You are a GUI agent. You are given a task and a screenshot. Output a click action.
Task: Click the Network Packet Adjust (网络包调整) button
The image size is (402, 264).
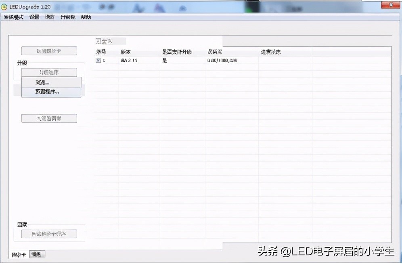(49, 118)
